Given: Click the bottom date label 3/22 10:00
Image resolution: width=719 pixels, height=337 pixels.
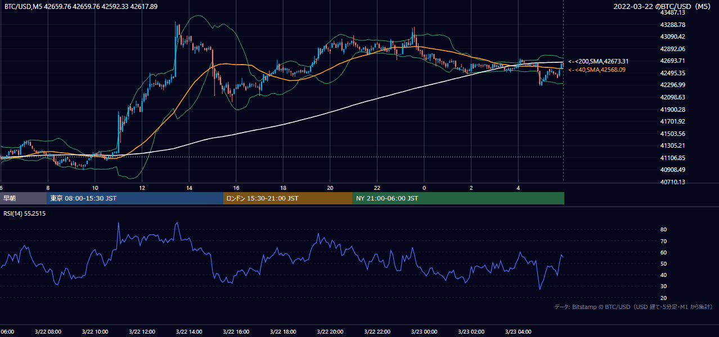Looking at the screenshot, I should [x=95, y=332].
